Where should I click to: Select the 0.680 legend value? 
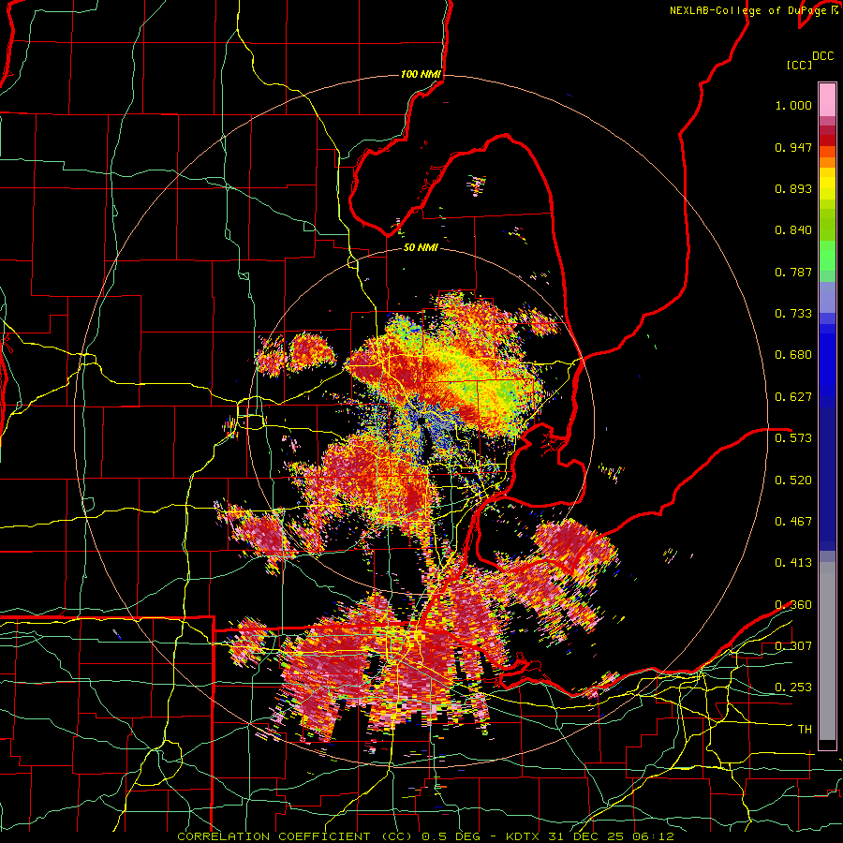click(x=793, y=355)
